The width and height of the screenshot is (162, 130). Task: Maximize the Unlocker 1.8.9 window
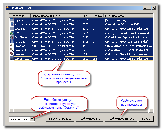pos(149,8)
